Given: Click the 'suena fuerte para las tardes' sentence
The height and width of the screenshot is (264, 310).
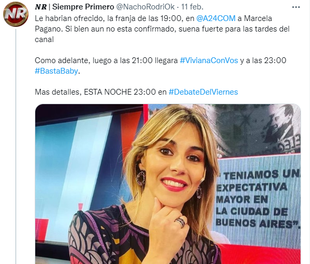Looking at the screenshot, I should coord(234,29).
